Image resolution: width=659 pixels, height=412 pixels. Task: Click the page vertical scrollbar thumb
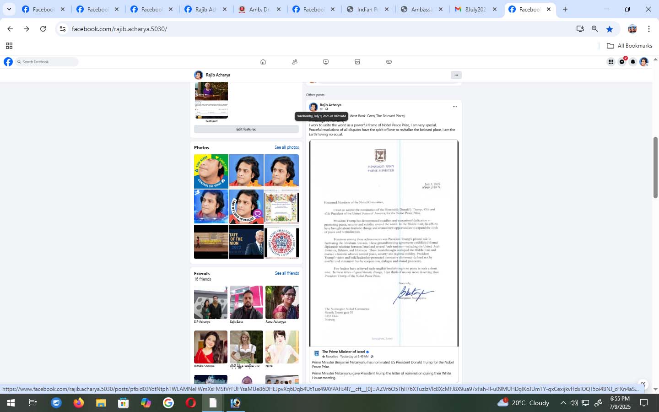655,167
